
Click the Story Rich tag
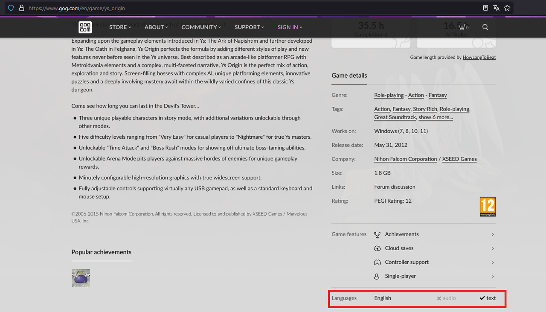425,109
